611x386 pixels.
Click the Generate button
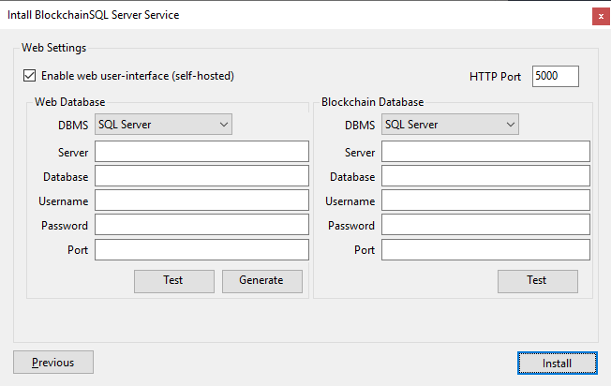262,281
